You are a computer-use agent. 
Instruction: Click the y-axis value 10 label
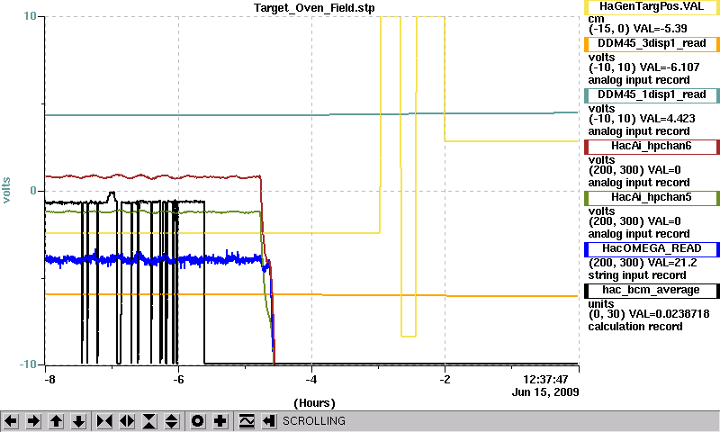click(30, 16)
